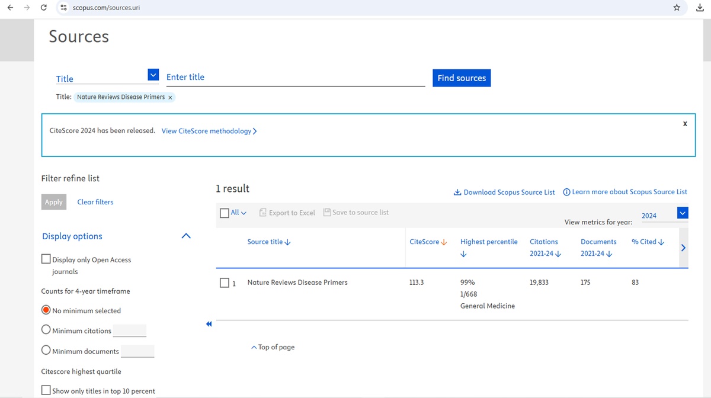Sort by Highest percentile arrow
The width and height of the screenshot is (711, 398).
point(463,254)
